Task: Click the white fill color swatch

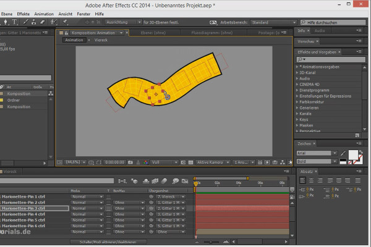Action: (353, 155)
